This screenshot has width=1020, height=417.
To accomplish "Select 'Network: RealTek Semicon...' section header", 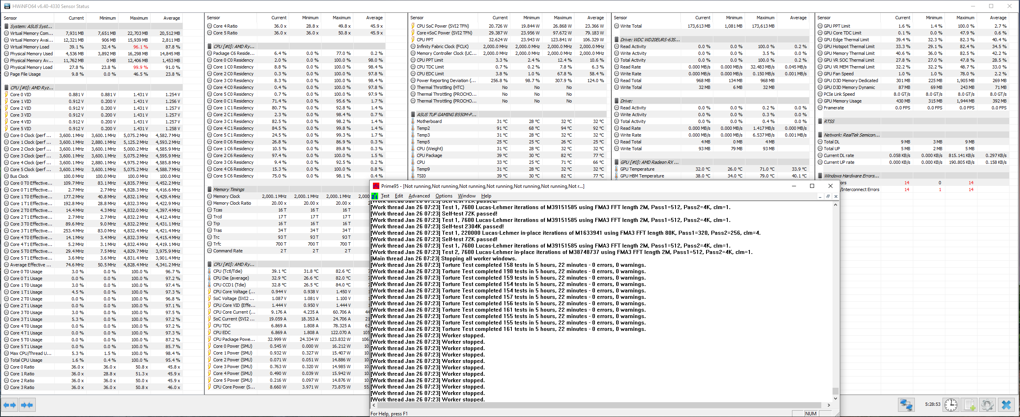I will [x=913, y=135].
